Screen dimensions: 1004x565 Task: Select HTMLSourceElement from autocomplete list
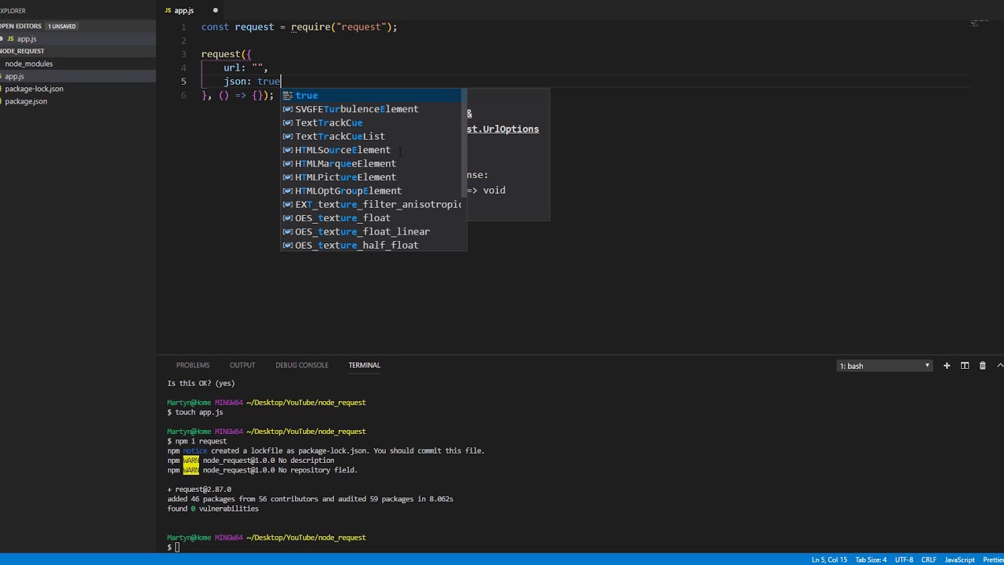click(342, 150)
